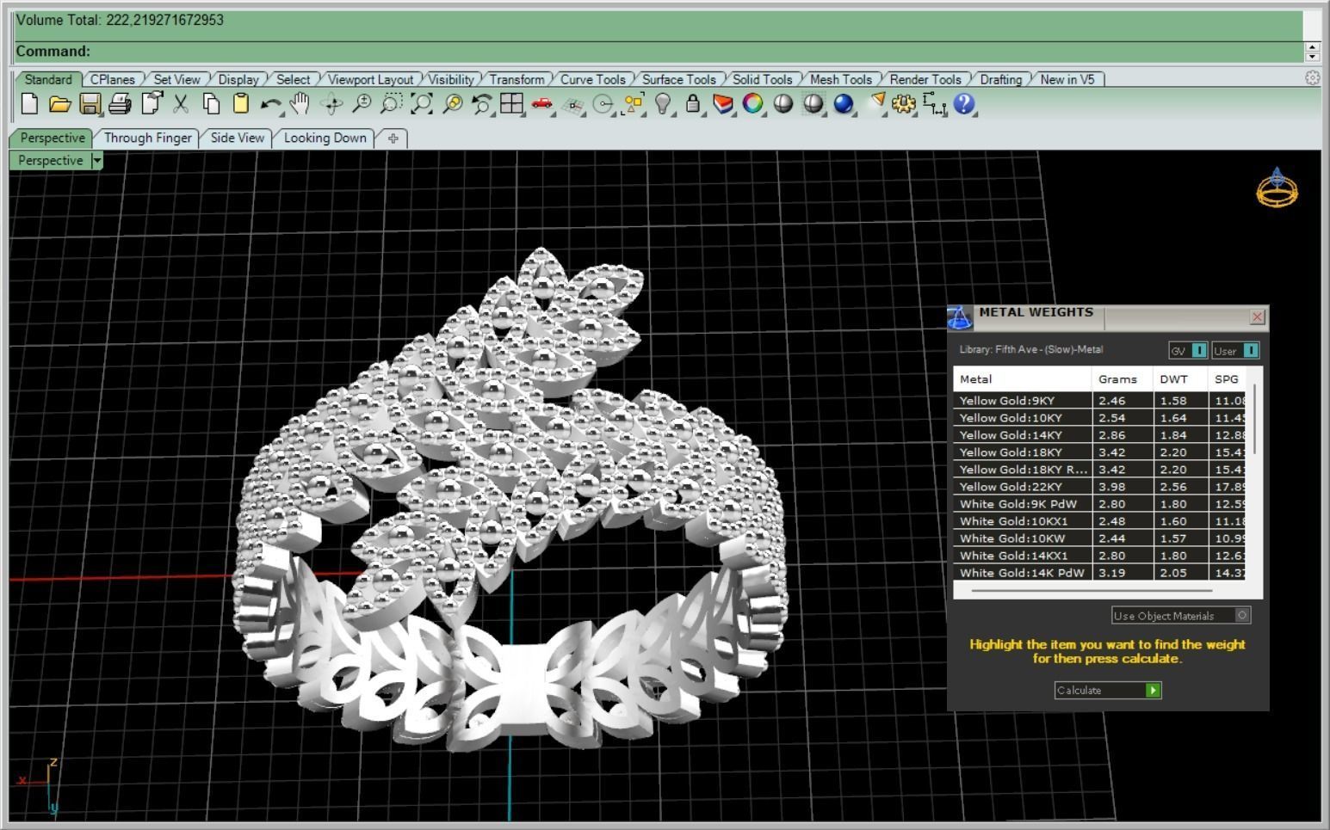Click the vertical scrollbar of the metals table
The width and height of the screenshot is (1330, 830).
[x=1255, y=420]
